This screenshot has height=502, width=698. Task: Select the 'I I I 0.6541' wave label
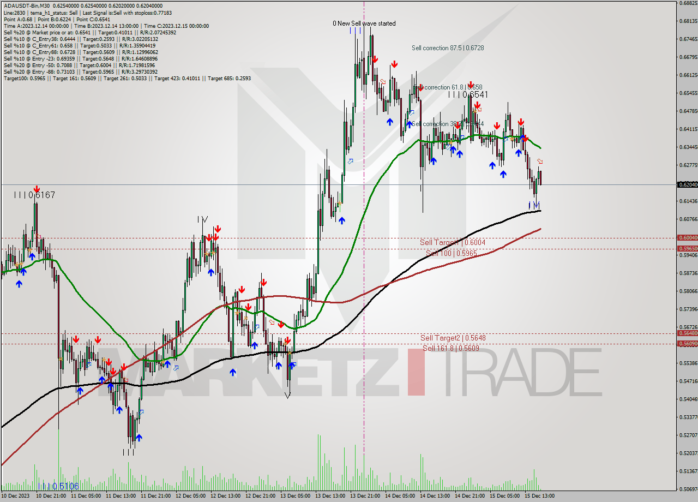click(x=468, y=94)
